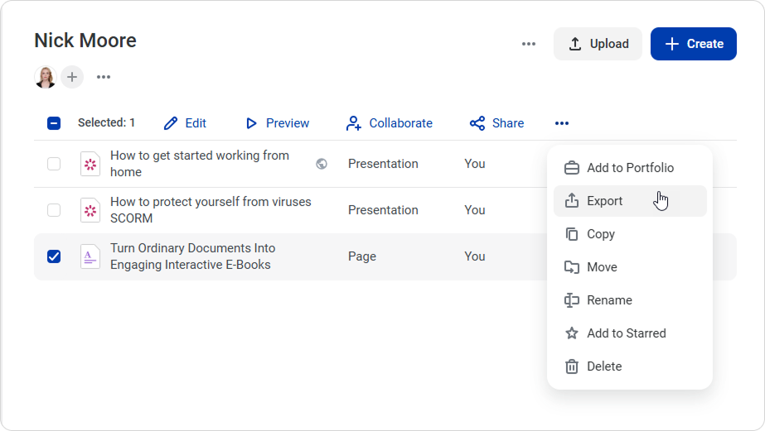
Task: Collapse the toolbar more-actions ellipsis
Action: pyautogui.click(x=562, y=123)
